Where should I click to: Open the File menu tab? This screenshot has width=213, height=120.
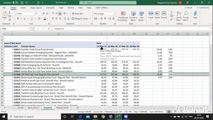click(x=4, y=8)
